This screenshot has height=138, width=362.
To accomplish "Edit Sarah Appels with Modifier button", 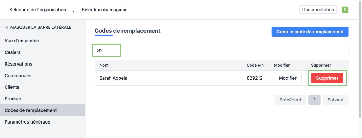I will [x=288, y=78].
